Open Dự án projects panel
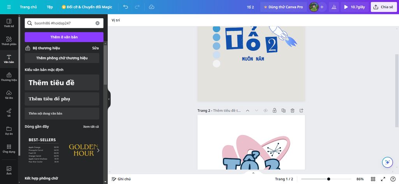This screenshot has height=184, width=399. (9, 131)
